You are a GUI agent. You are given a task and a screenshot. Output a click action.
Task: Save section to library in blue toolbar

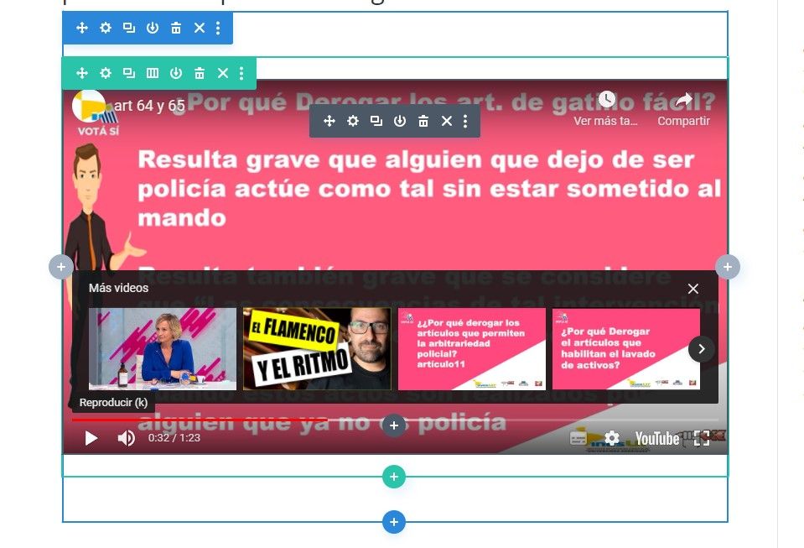pos(153,28)
